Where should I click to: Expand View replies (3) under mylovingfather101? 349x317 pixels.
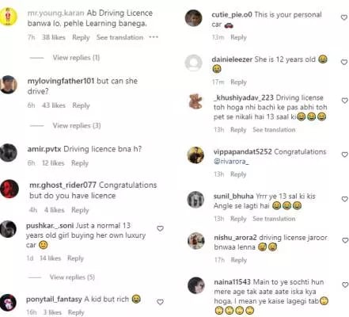[x=77, y=125]
